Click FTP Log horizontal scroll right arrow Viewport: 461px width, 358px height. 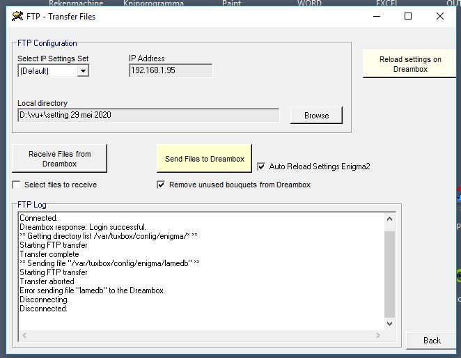378,335
